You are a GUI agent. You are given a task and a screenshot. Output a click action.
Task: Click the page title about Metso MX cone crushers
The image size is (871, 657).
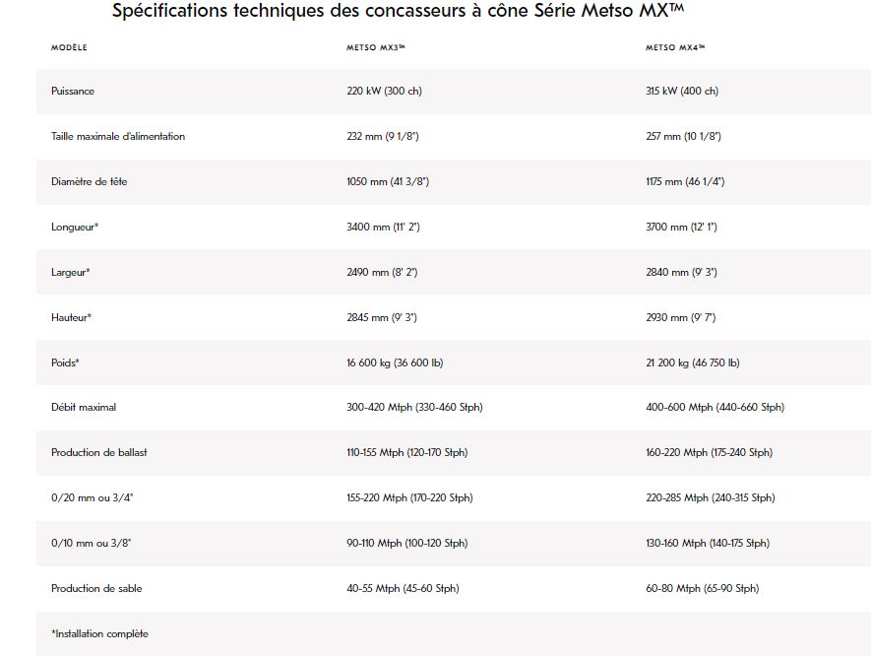click(399, 12)
